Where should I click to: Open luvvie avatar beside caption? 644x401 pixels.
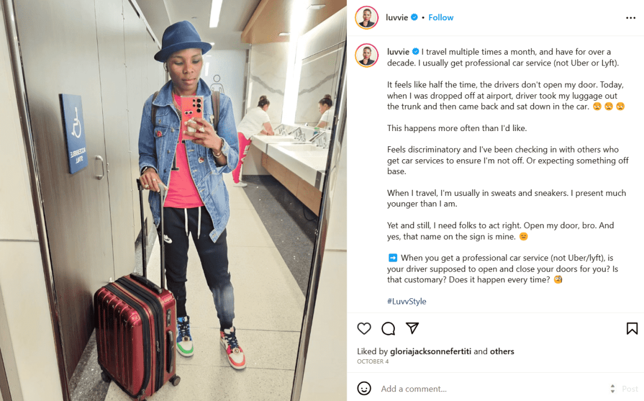pos(367,55)
